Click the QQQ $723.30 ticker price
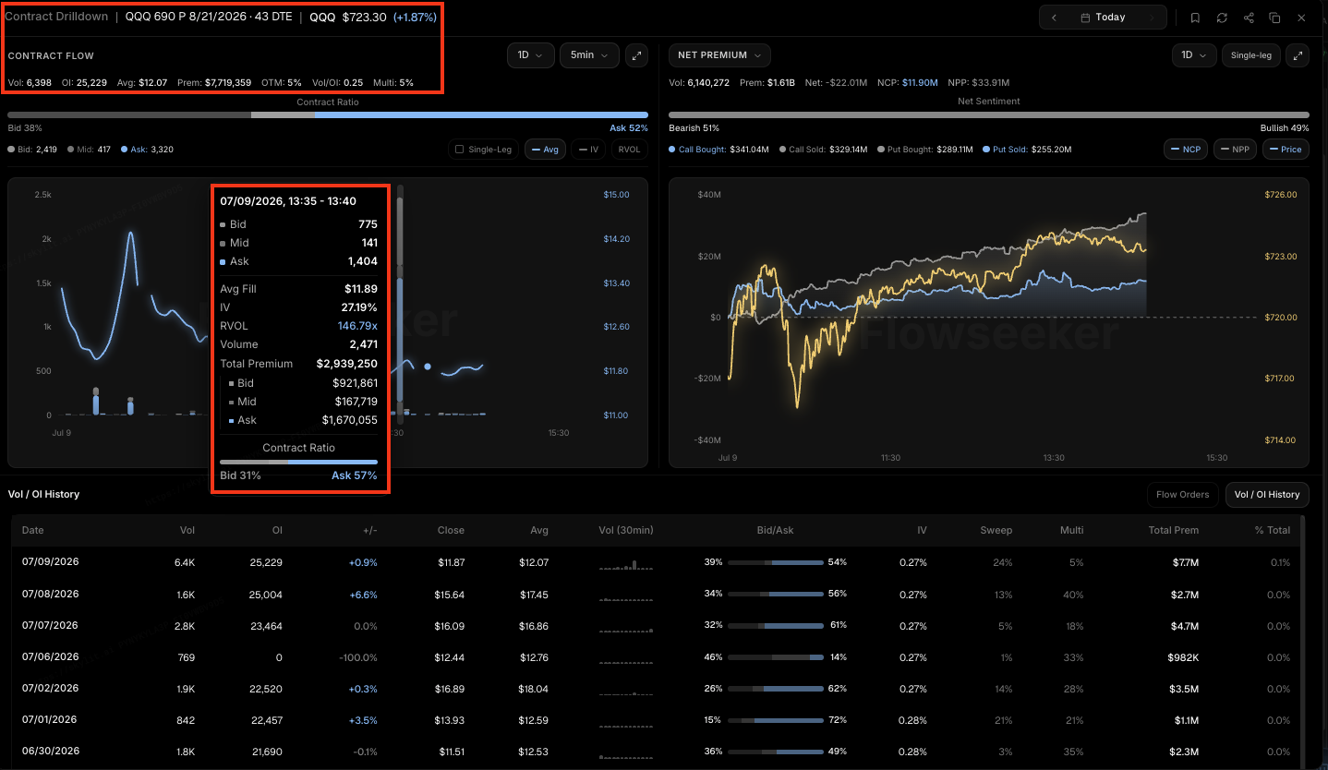The image size is (1328, 770). (350, 17)
